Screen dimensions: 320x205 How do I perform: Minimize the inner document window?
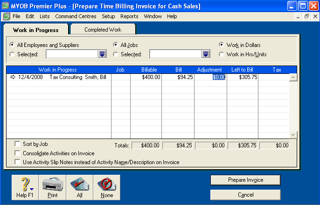[x=298, y=16]
